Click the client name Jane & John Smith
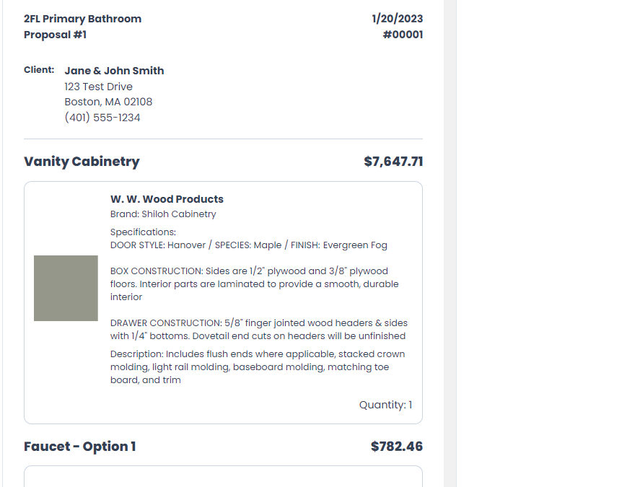 tap(114, 71)
